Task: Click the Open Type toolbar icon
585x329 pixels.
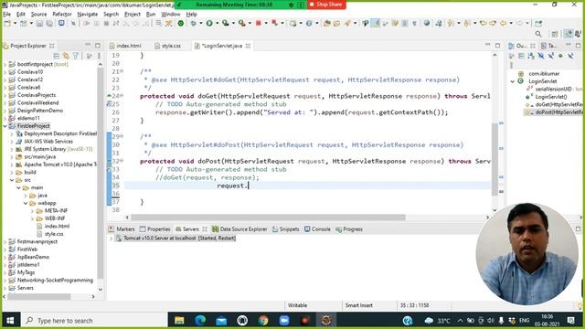Action: [x=327, y=23]
